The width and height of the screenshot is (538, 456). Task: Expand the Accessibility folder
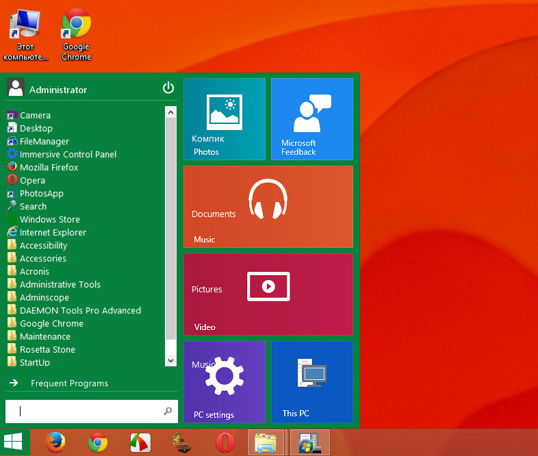pyautogui.click(x=37, y=246)
